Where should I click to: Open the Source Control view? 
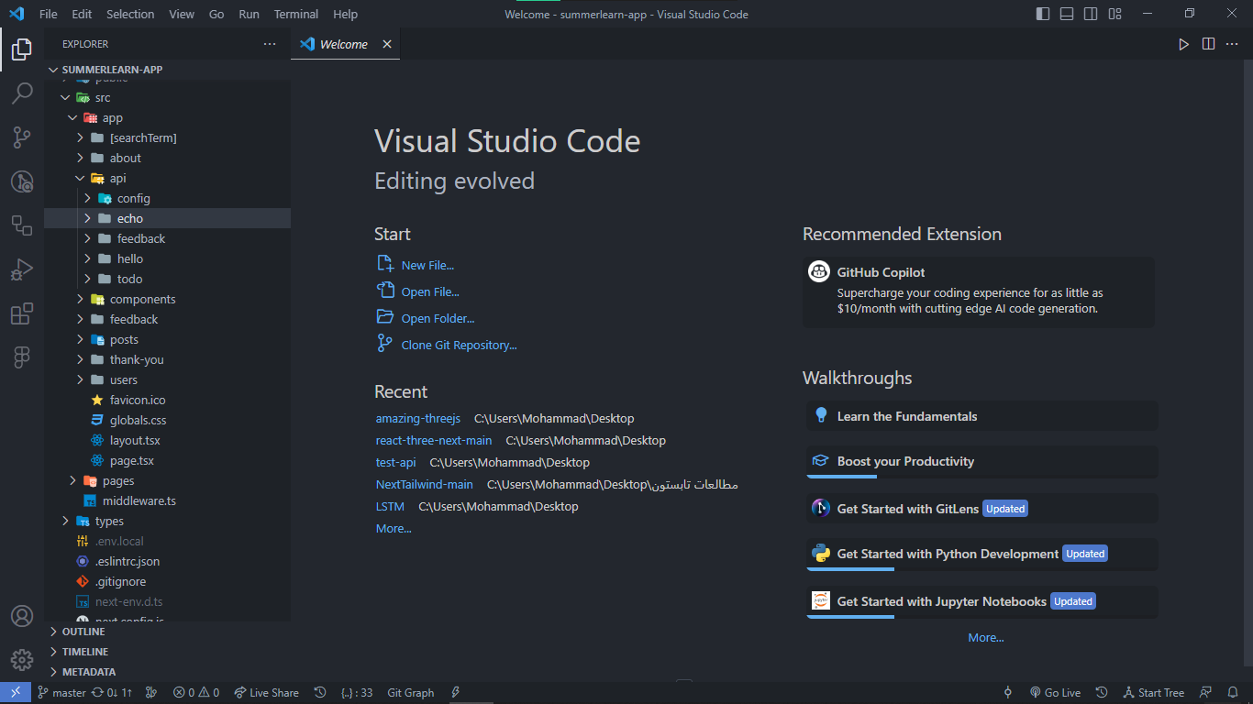[x=22, y=137]
